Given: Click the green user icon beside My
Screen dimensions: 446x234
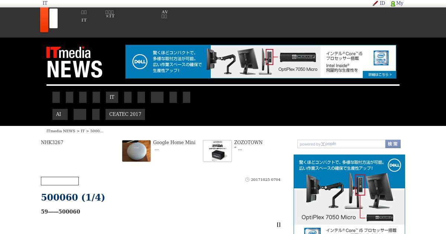Looking at the screenshot, I should (x=393, y=4).
